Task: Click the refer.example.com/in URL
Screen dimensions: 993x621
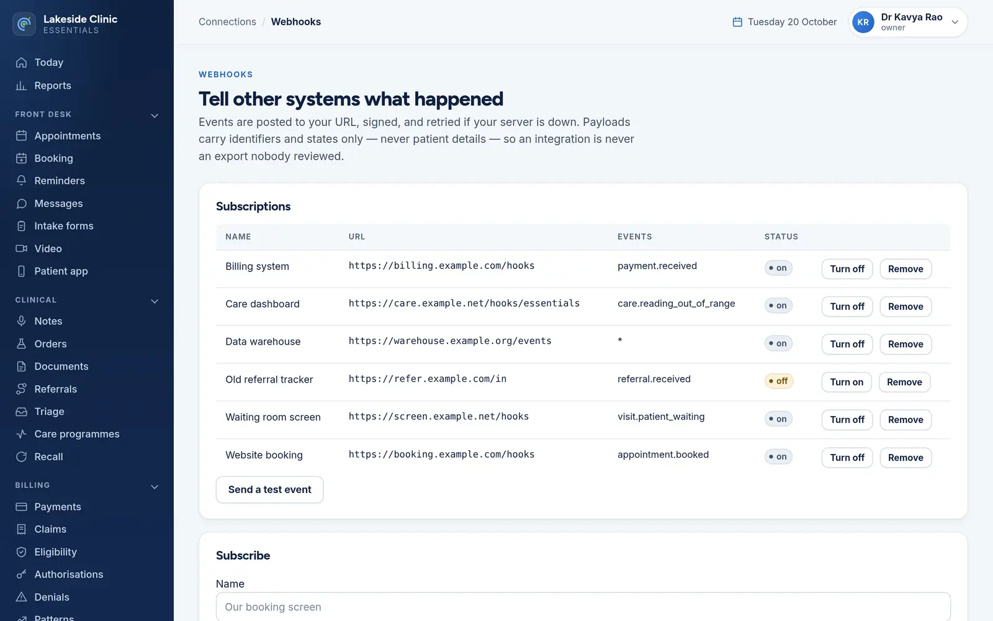Action: (x=427, y=379)
